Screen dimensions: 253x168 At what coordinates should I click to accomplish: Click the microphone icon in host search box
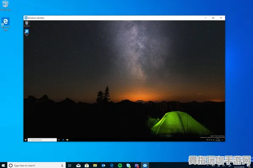62,165
